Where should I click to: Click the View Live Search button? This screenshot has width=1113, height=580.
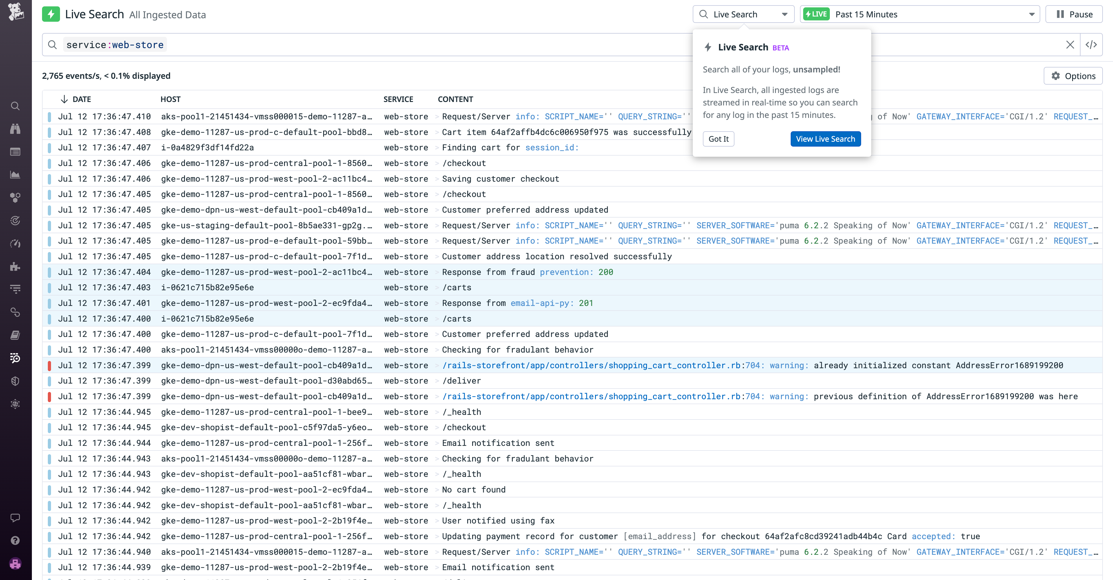point(825,139)
